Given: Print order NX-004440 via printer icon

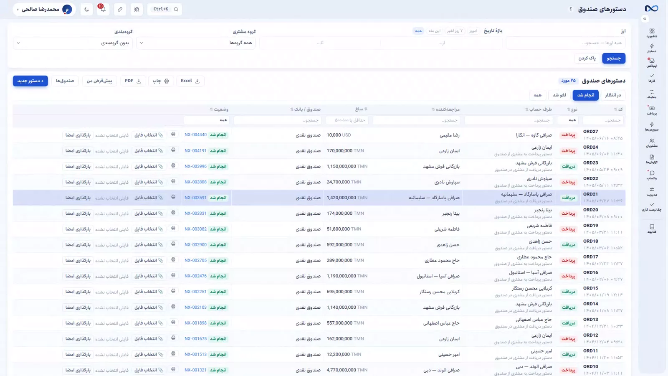Looking at the screenshot, I should click(173, 135).
